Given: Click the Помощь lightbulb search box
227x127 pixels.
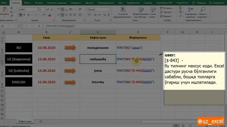Looking at the screenshot, I should 199,3.
